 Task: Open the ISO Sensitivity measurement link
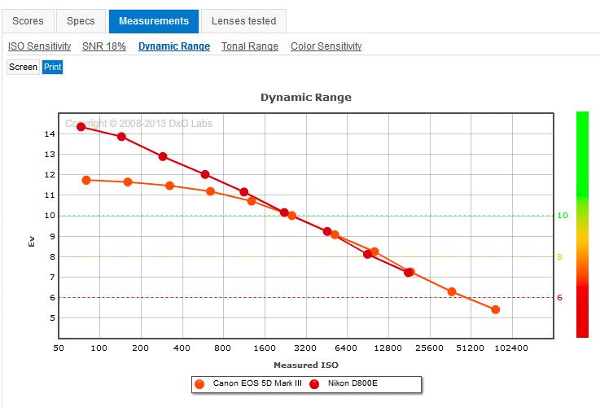click(x=39, y=46)
